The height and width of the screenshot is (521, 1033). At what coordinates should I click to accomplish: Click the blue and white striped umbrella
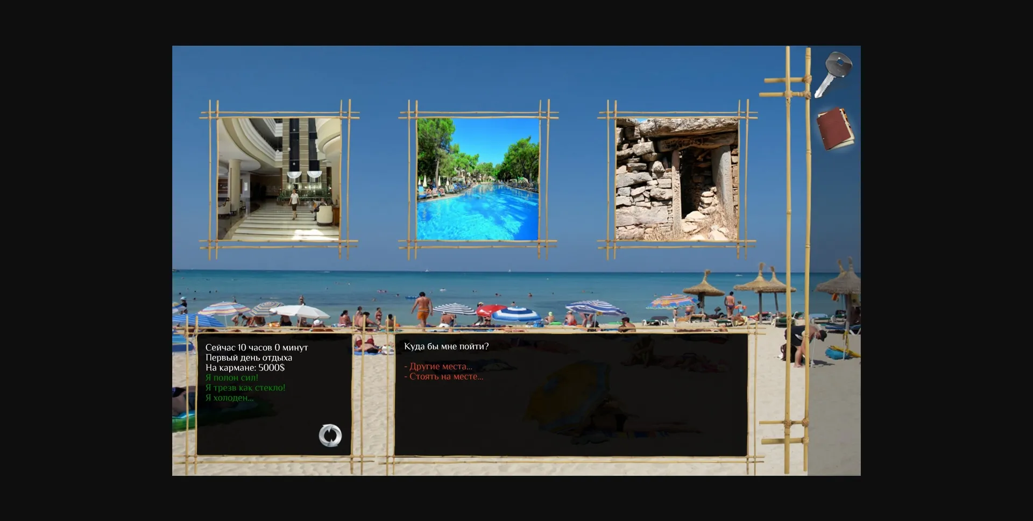(515, 314)
